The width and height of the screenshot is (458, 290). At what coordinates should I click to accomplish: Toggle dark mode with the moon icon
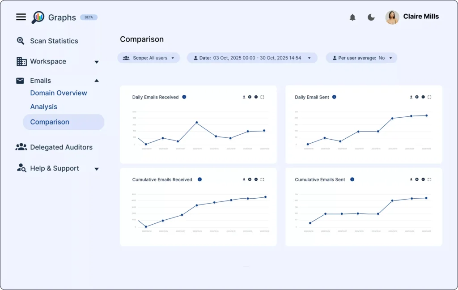click(371, 17)
